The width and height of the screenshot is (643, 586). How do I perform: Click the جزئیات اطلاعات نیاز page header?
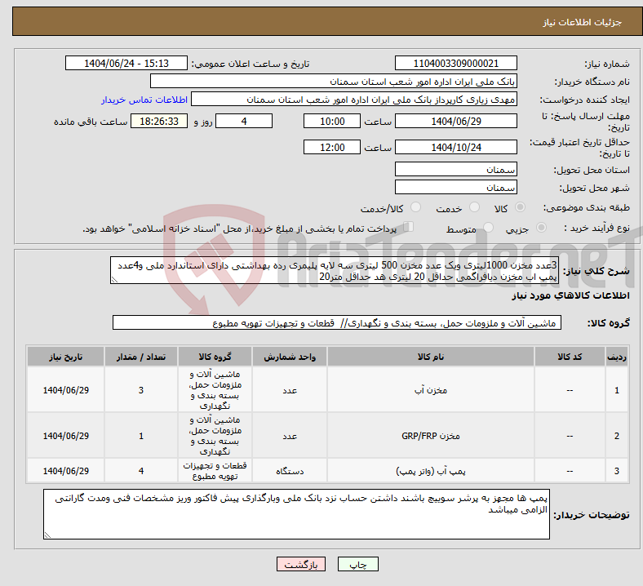(583, 22)
